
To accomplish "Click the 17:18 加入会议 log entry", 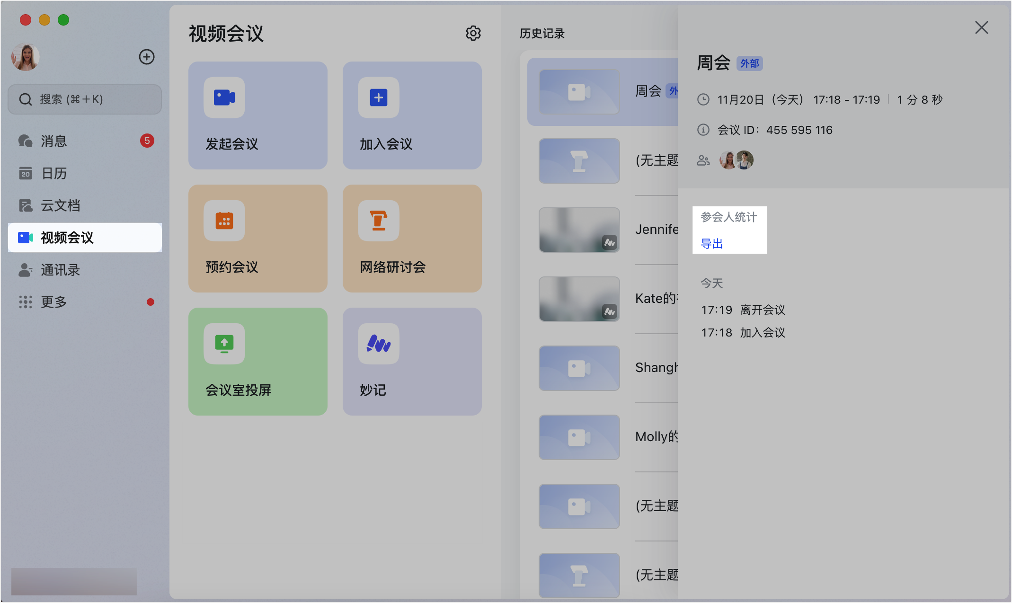I will tap(743, 333).
